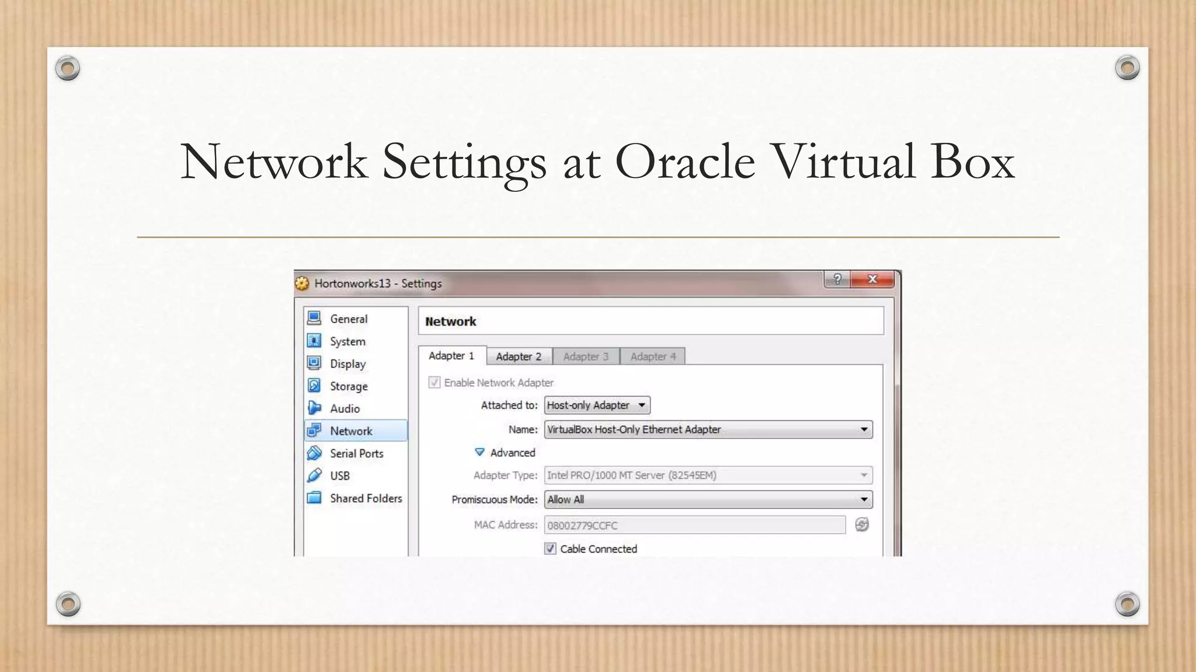
Task: Regenerate MAC address with refresh icon
Action: coord(862,524)
